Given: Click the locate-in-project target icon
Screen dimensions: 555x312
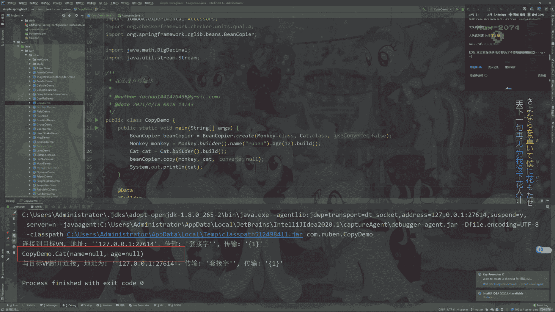Looking at the screenshot, I should coord(64,15).
